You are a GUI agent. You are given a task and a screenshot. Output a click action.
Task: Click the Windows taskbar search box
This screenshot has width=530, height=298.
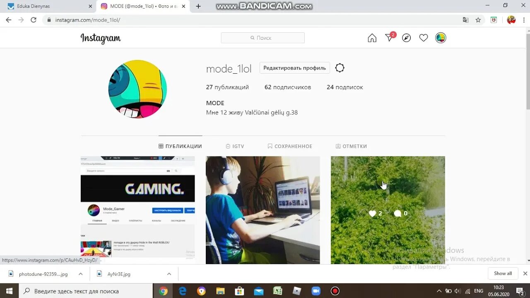[86, 291]
